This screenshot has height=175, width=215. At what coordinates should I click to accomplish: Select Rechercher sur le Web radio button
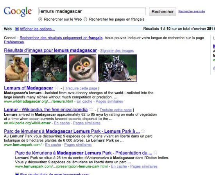40,19
